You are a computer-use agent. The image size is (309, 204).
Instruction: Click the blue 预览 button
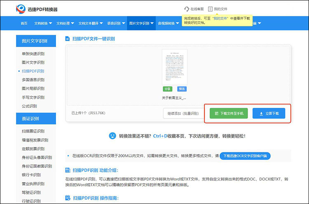pos(182,89)
